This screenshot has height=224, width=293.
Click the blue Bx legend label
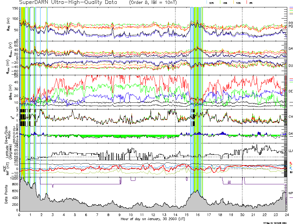(x=290, y=168)
